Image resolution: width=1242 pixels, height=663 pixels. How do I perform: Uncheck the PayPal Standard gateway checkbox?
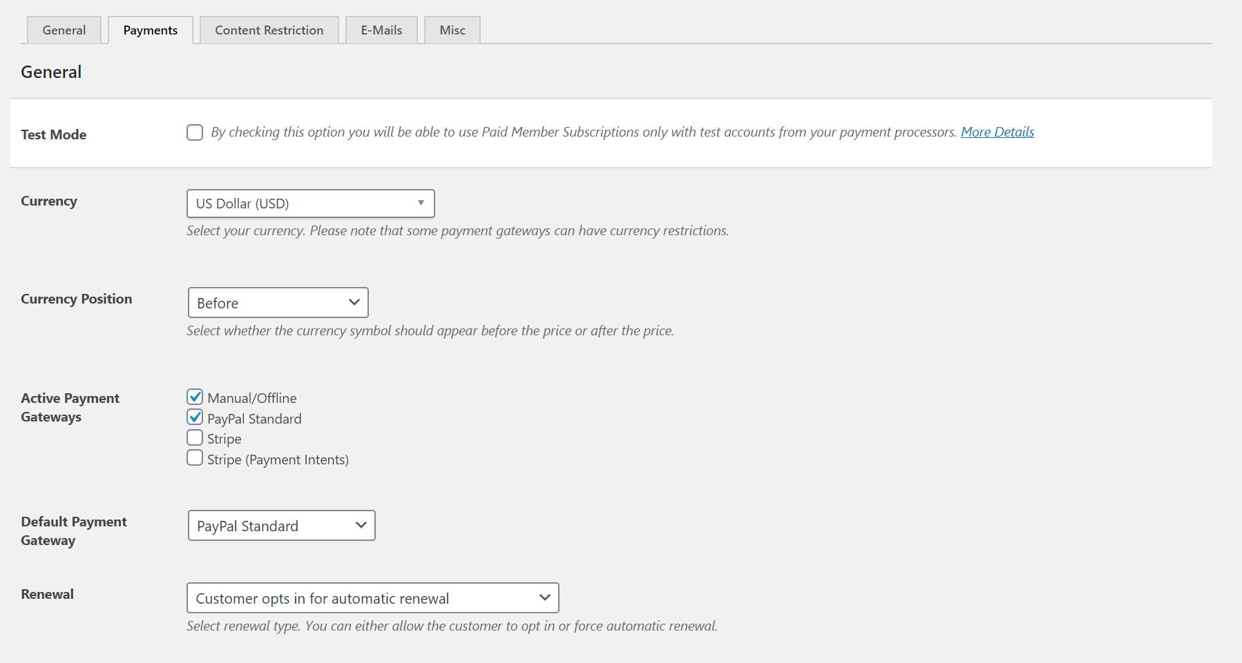[x=195, y=417]
